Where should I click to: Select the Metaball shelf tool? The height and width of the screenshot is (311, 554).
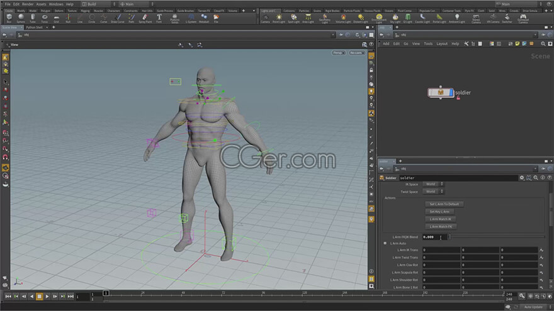coord(204,18)
